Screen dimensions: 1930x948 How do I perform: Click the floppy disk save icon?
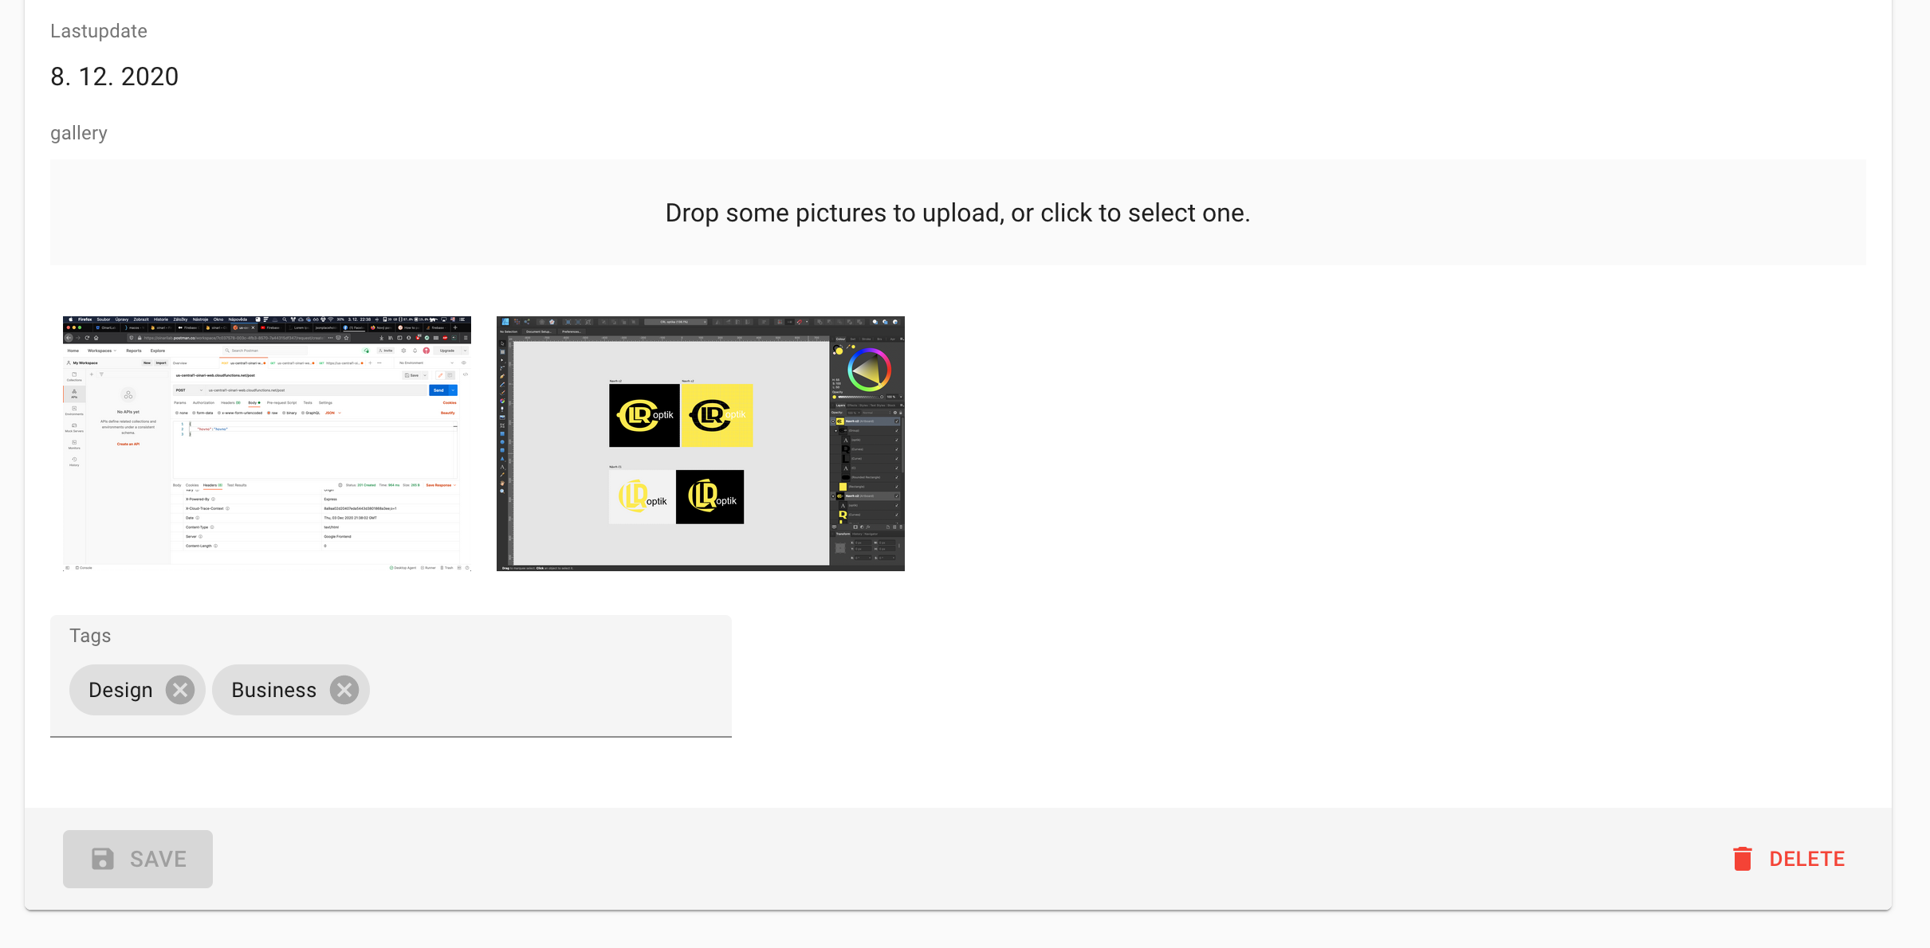[x=103, y=859]
